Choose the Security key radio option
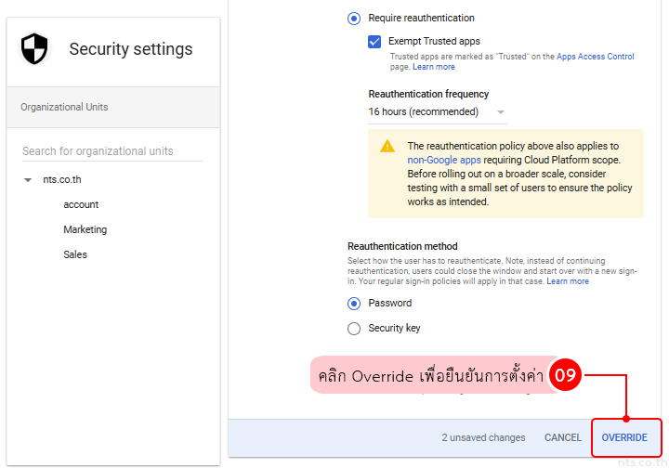Screen dimensions: 669x468 tap(354, 328)
